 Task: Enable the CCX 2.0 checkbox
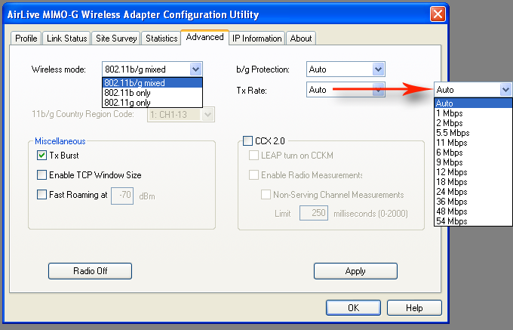coord(247,140)
